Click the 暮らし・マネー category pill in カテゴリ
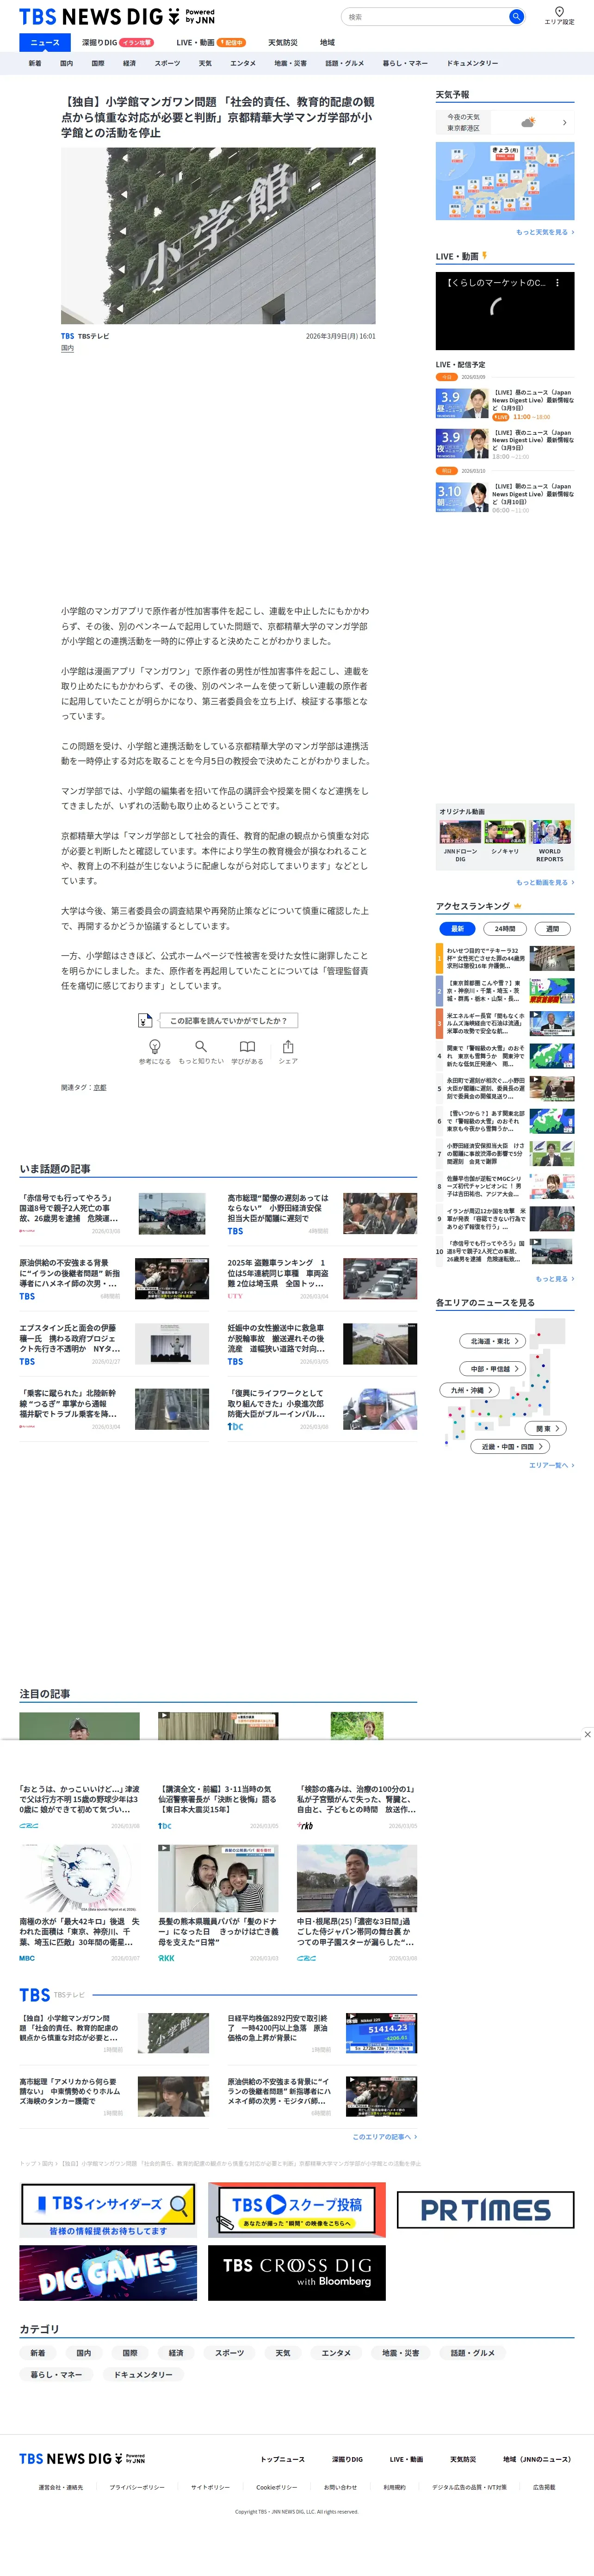 click(x=56, y=2374)
